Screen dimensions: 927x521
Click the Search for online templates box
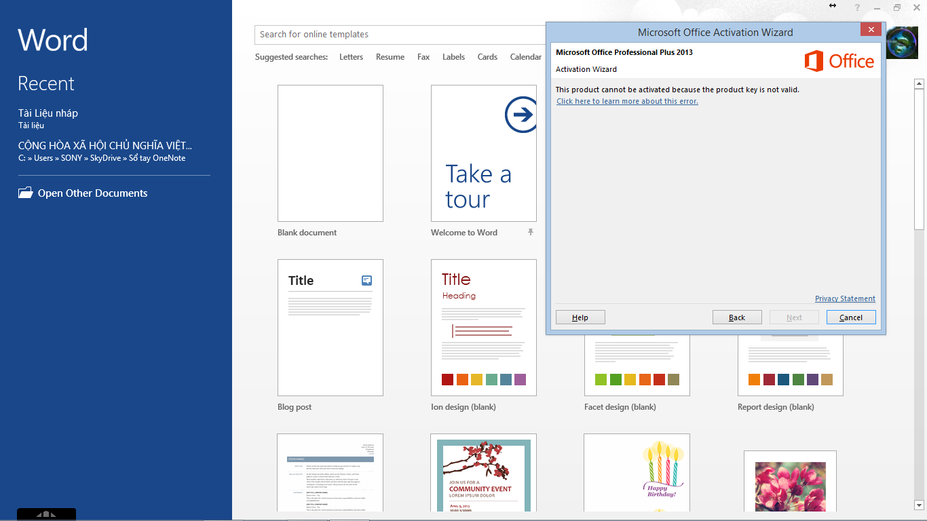pos(400,35)
